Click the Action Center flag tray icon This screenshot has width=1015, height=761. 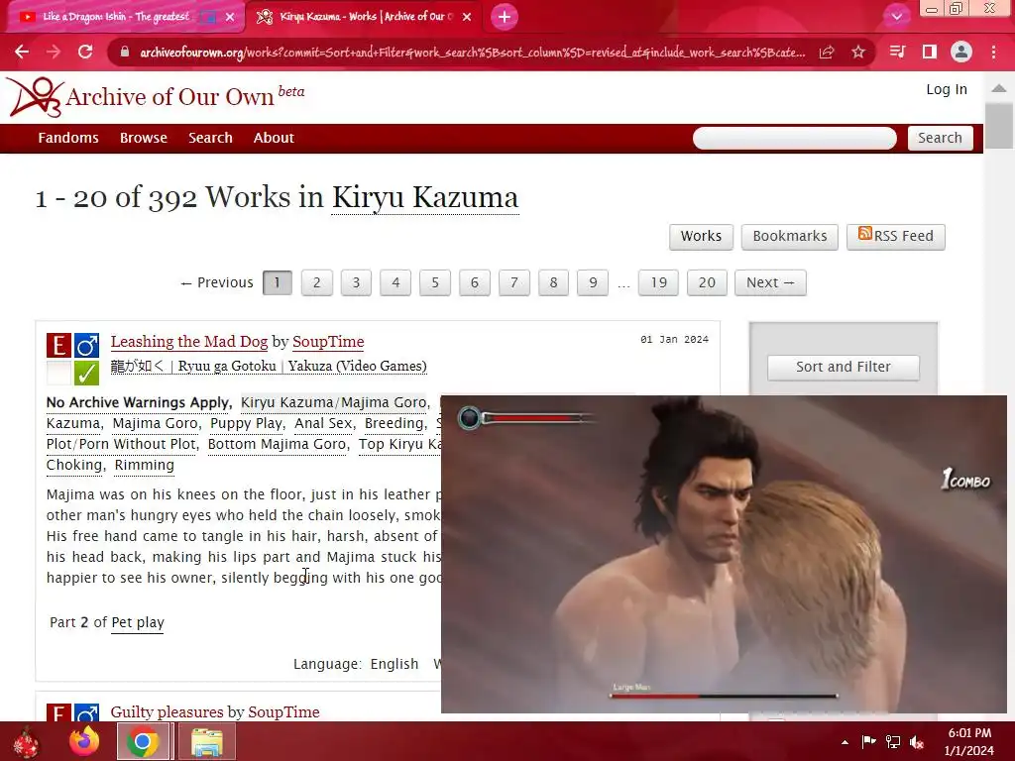coord(868,741)
